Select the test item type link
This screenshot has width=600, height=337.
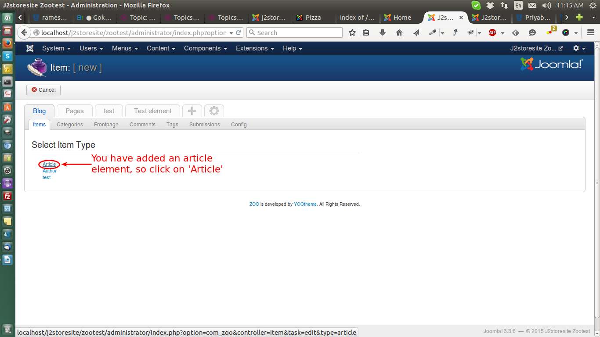pyautogui.click(x=47, y=177)
